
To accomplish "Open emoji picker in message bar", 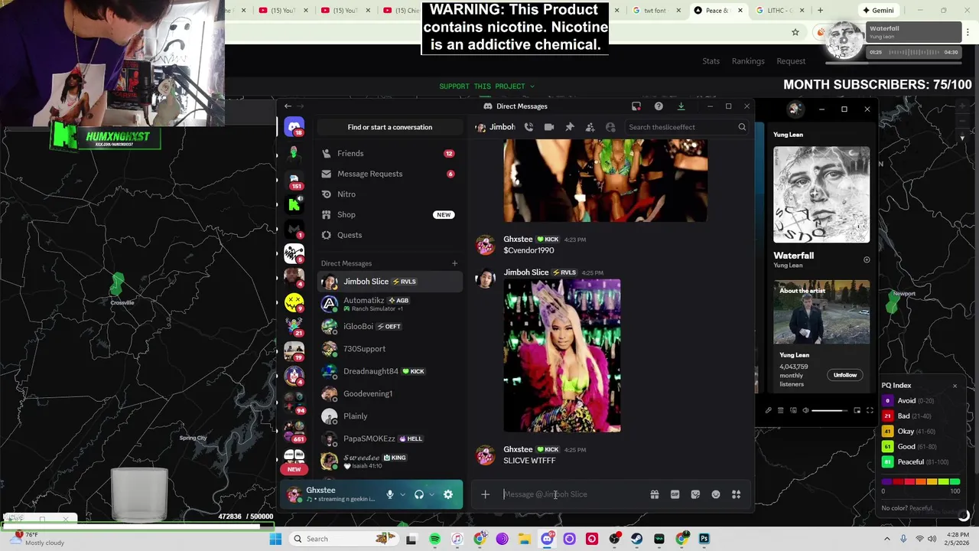I will (716, 494).
